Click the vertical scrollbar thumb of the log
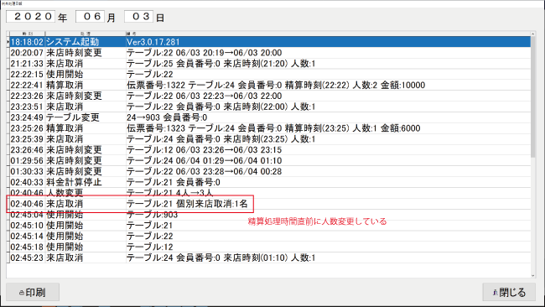 pyautogui.click(x=533, y=96)
